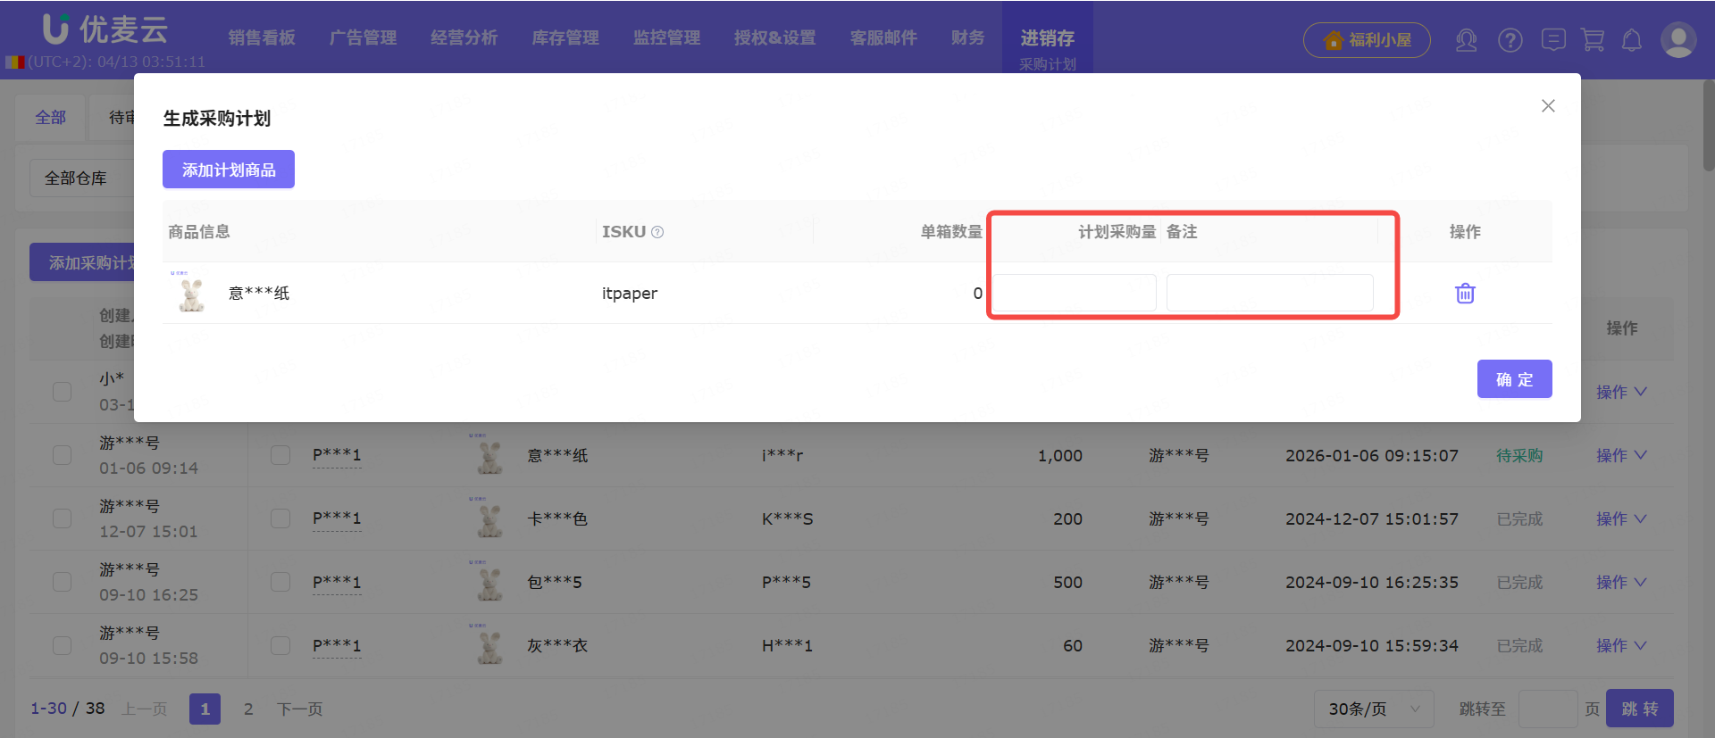Open the notification bell icon

pyautogui.click(x=1632, y=40)
